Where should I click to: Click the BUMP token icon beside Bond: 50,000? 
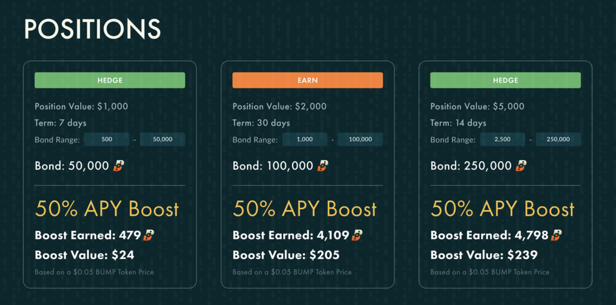click(x=118, y=166)
